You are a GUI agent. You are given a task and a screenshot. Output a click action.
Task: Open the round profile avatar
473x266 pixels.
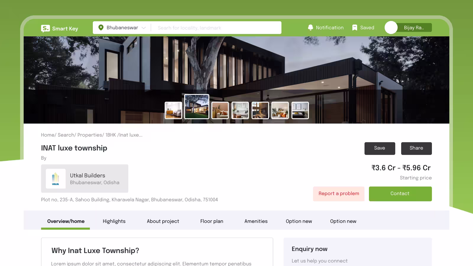point(391,27)
